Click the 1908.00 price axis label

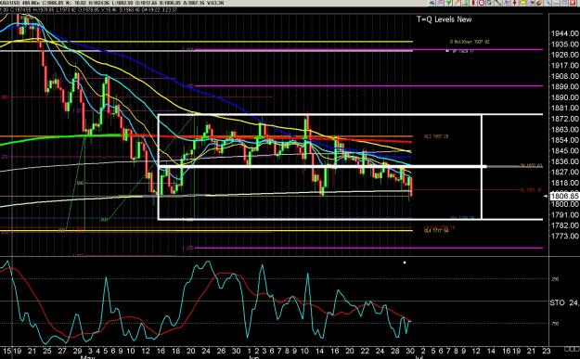point(565,76)
